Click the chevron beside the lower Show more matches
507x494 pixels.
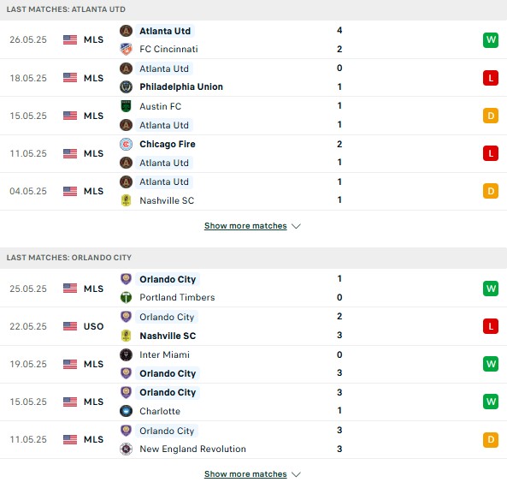(x=296, y=474)
